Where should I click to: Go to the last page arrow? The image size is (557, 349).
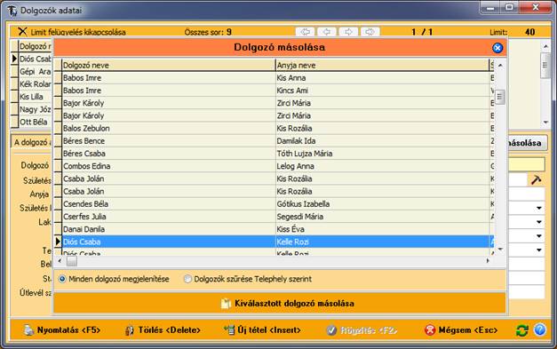tap(370, 32)
